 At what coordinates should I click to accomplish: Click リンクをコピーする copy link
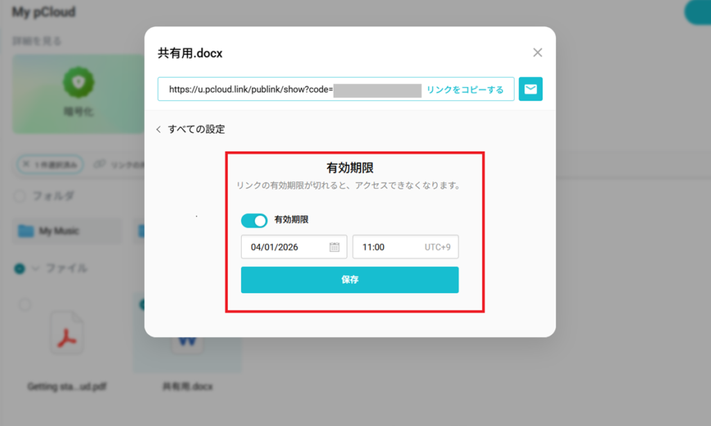(x=465, y=90)
